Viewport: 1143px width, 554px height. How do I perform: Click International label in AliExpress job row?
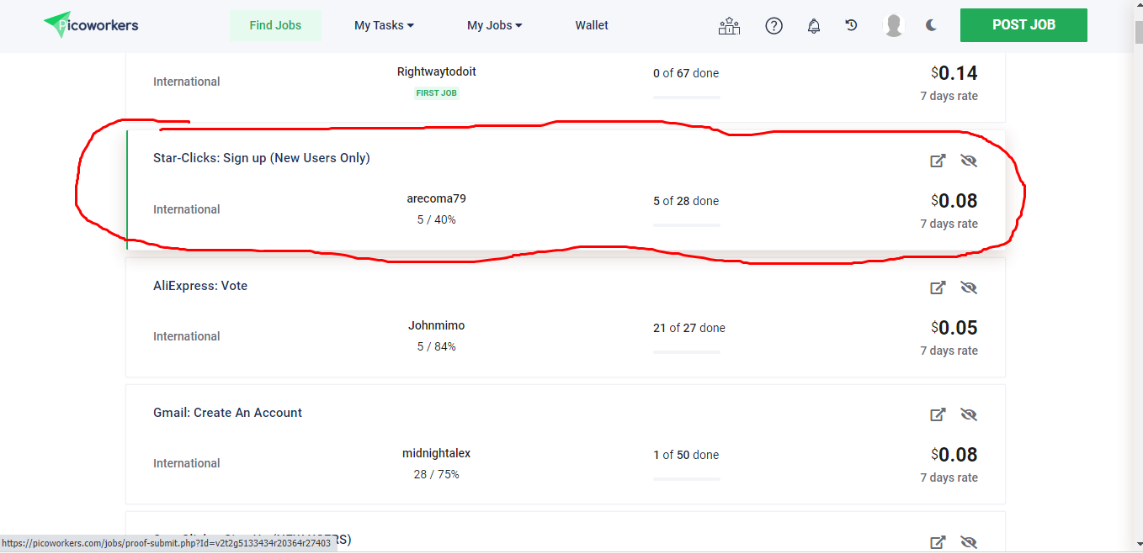click(x=187, y=336)
